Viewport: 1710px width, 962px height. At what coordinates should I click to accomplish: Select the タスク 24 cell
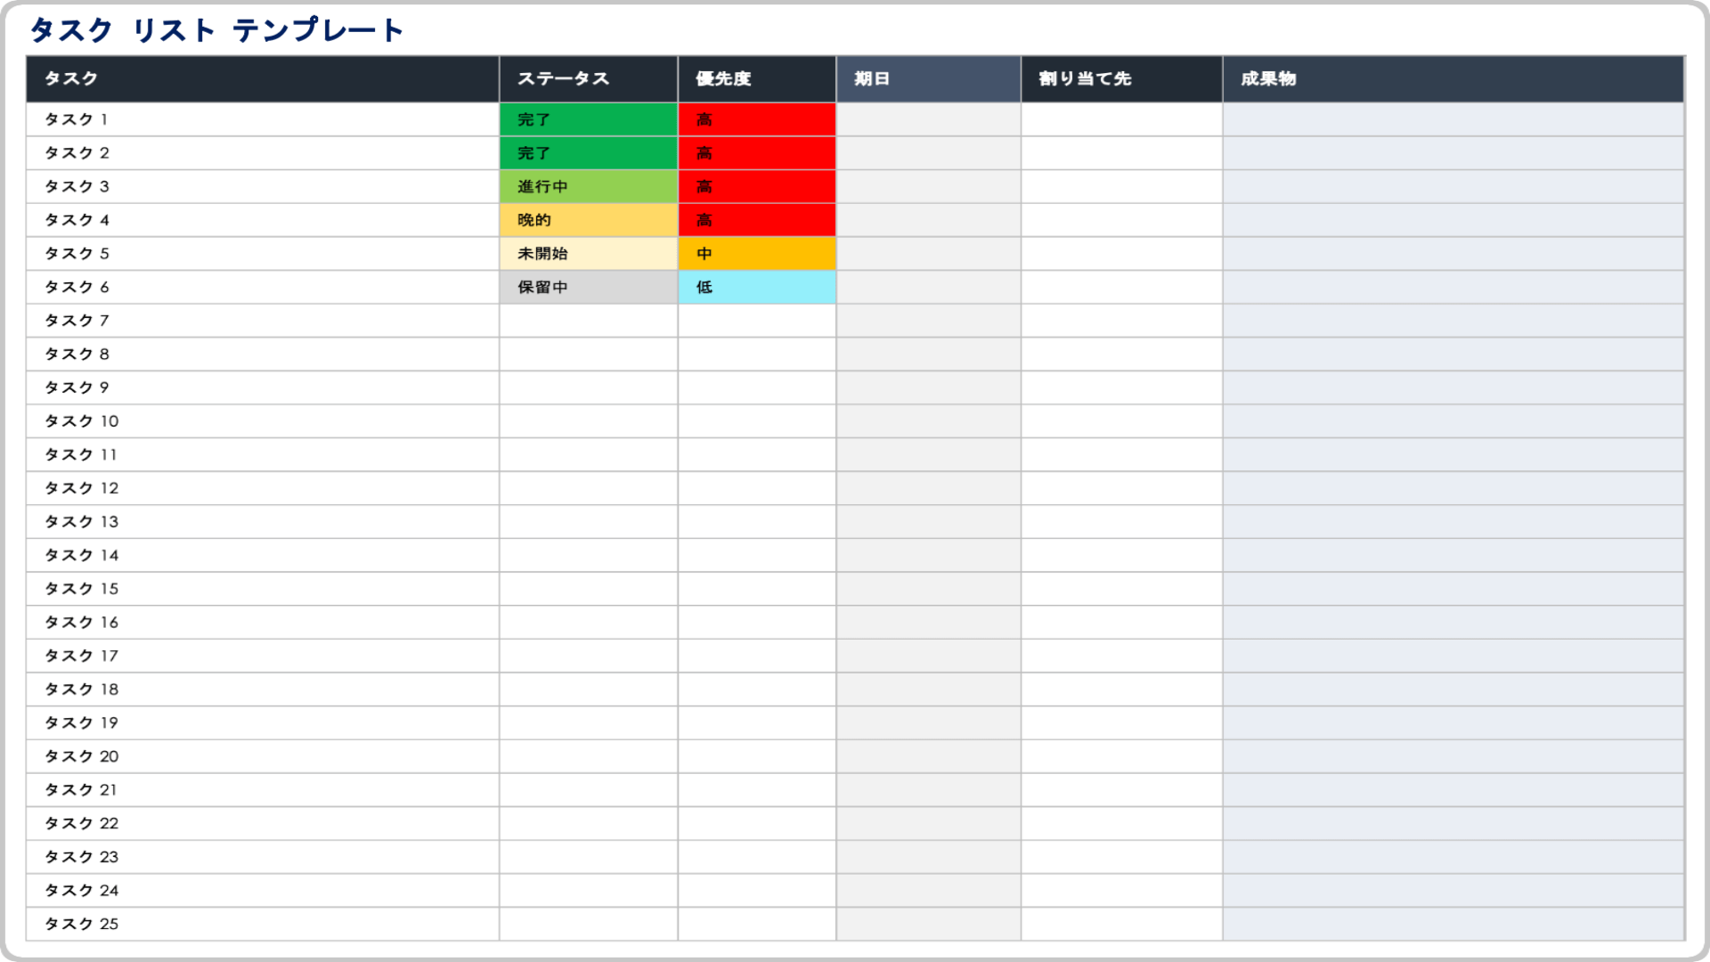coord(263,891)
